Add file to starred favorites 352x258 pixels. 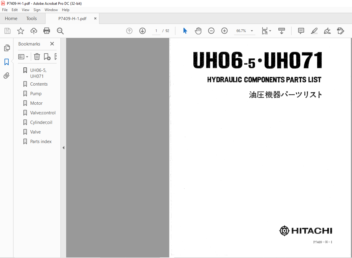click(x=21, y=31)
